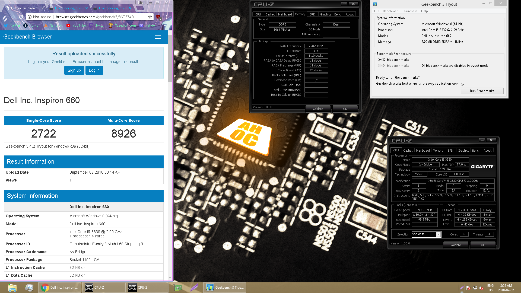Image resolution: width=521 pixels, height=293 pixels.
Task: Open the Geekbench Browser hamburger menu
Action: (158, 37)
